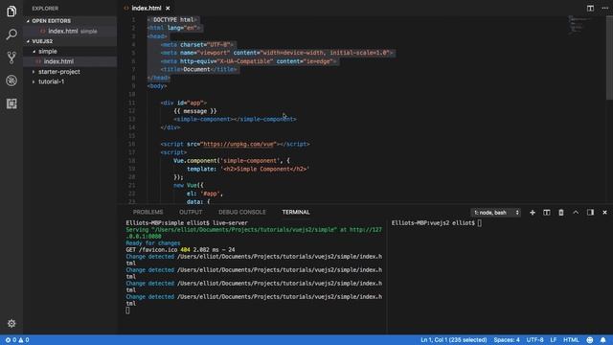This screenshot has height=345, width=613.
Task: Collapse the Open Editors section
Action: pos(70,21)
